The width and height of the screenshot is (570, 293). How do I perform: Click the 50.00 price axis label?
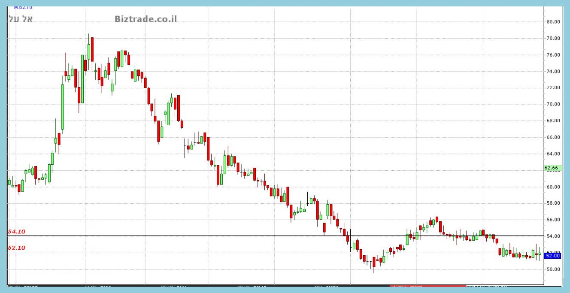(x=553, y=269)
